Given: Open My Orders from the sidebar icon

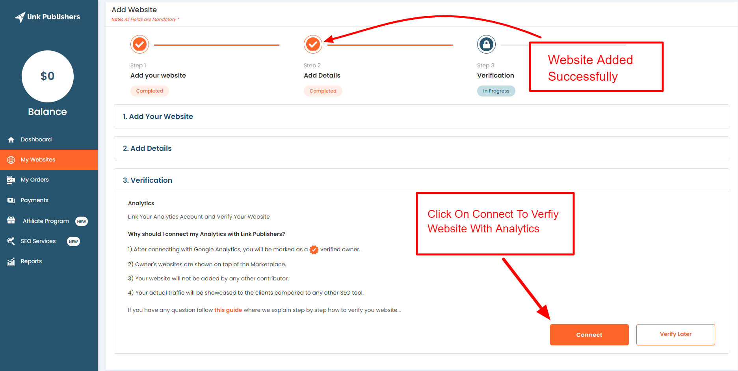Looking at the screenshot, I should pos(11,180).
